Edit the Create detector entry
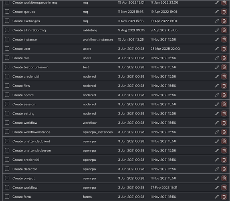The width and height of the screenshot is (230, 201). click(x=217, y=169)
